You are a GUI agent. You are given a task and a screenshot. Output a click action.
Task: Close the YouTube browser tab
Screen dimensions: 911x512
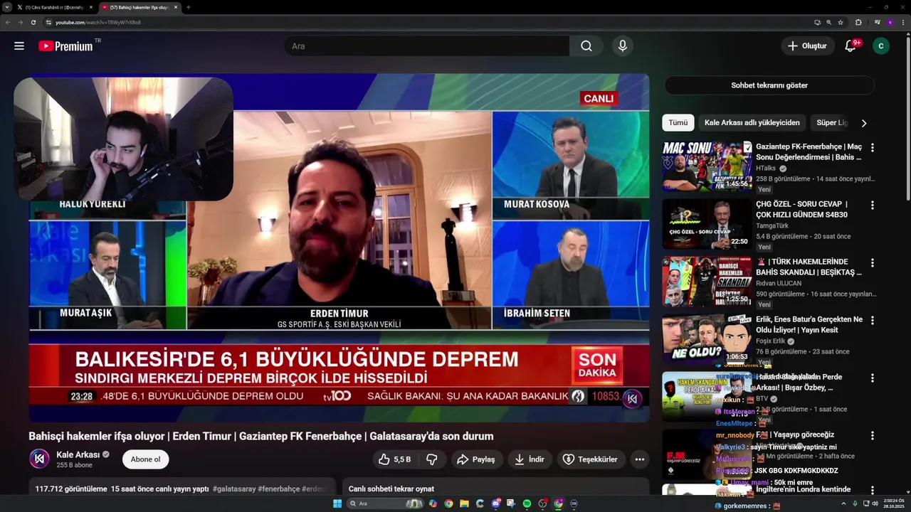pyautogui.click(x=176, y=7)
